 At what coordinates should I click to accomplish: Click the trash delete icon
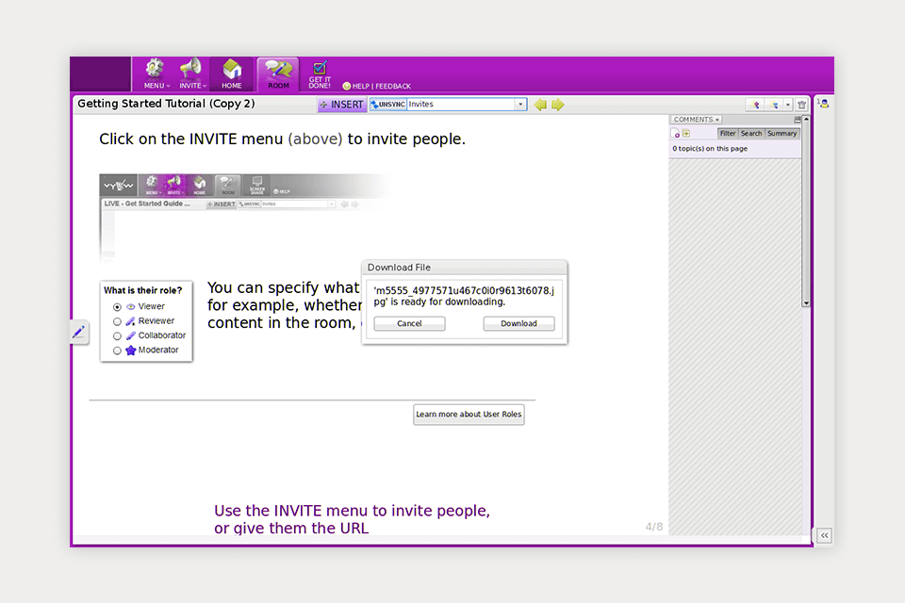point(801,105)
